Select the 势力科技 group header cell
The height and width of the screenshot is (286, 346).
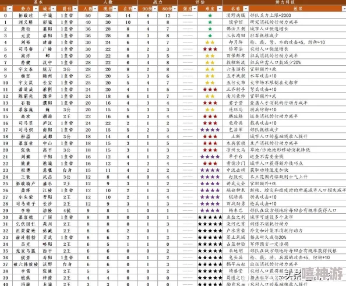(284, 2)
